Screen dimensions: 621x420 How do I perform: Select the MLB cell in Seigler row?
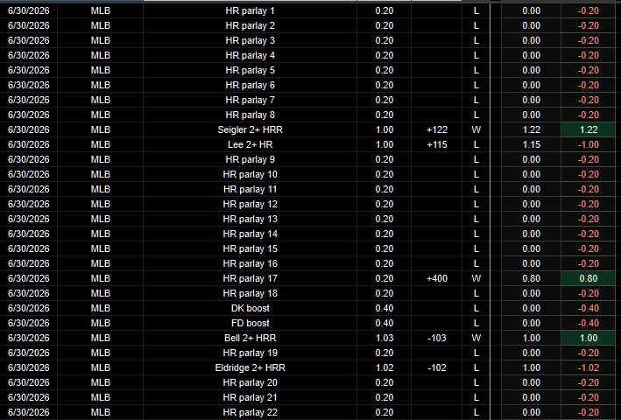coord(100,129)
